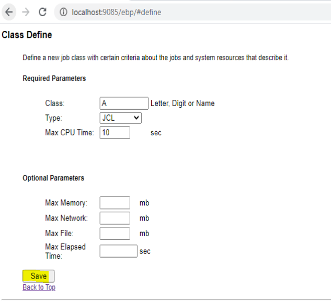Click the 'Max CPU Time:' label
Screen dimensions: 331x301
70,132
